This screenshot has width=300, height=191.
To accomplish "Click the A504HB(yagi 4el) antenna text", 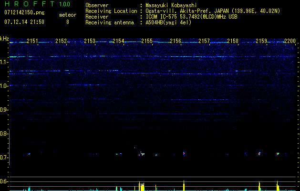I will 168,22.
